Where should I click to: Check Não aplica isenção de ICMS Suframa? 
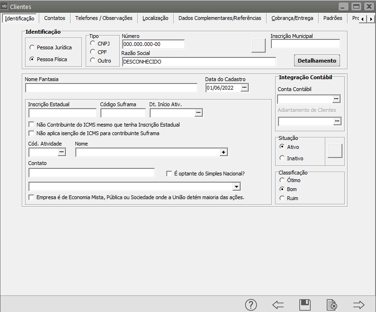click(x=32, y=133)
